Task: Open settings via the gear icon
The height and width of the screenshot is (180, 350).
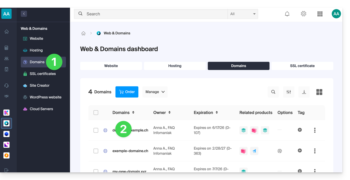Action: coord(303,14)
